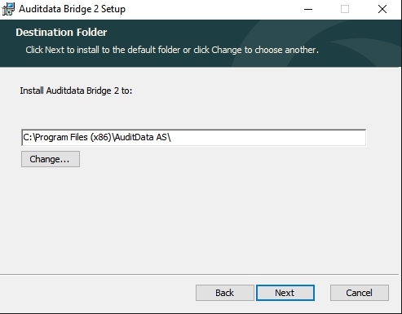Screen dimensions: 402x314
Task: Close the setup window with X
Action: tap(382, 9)
